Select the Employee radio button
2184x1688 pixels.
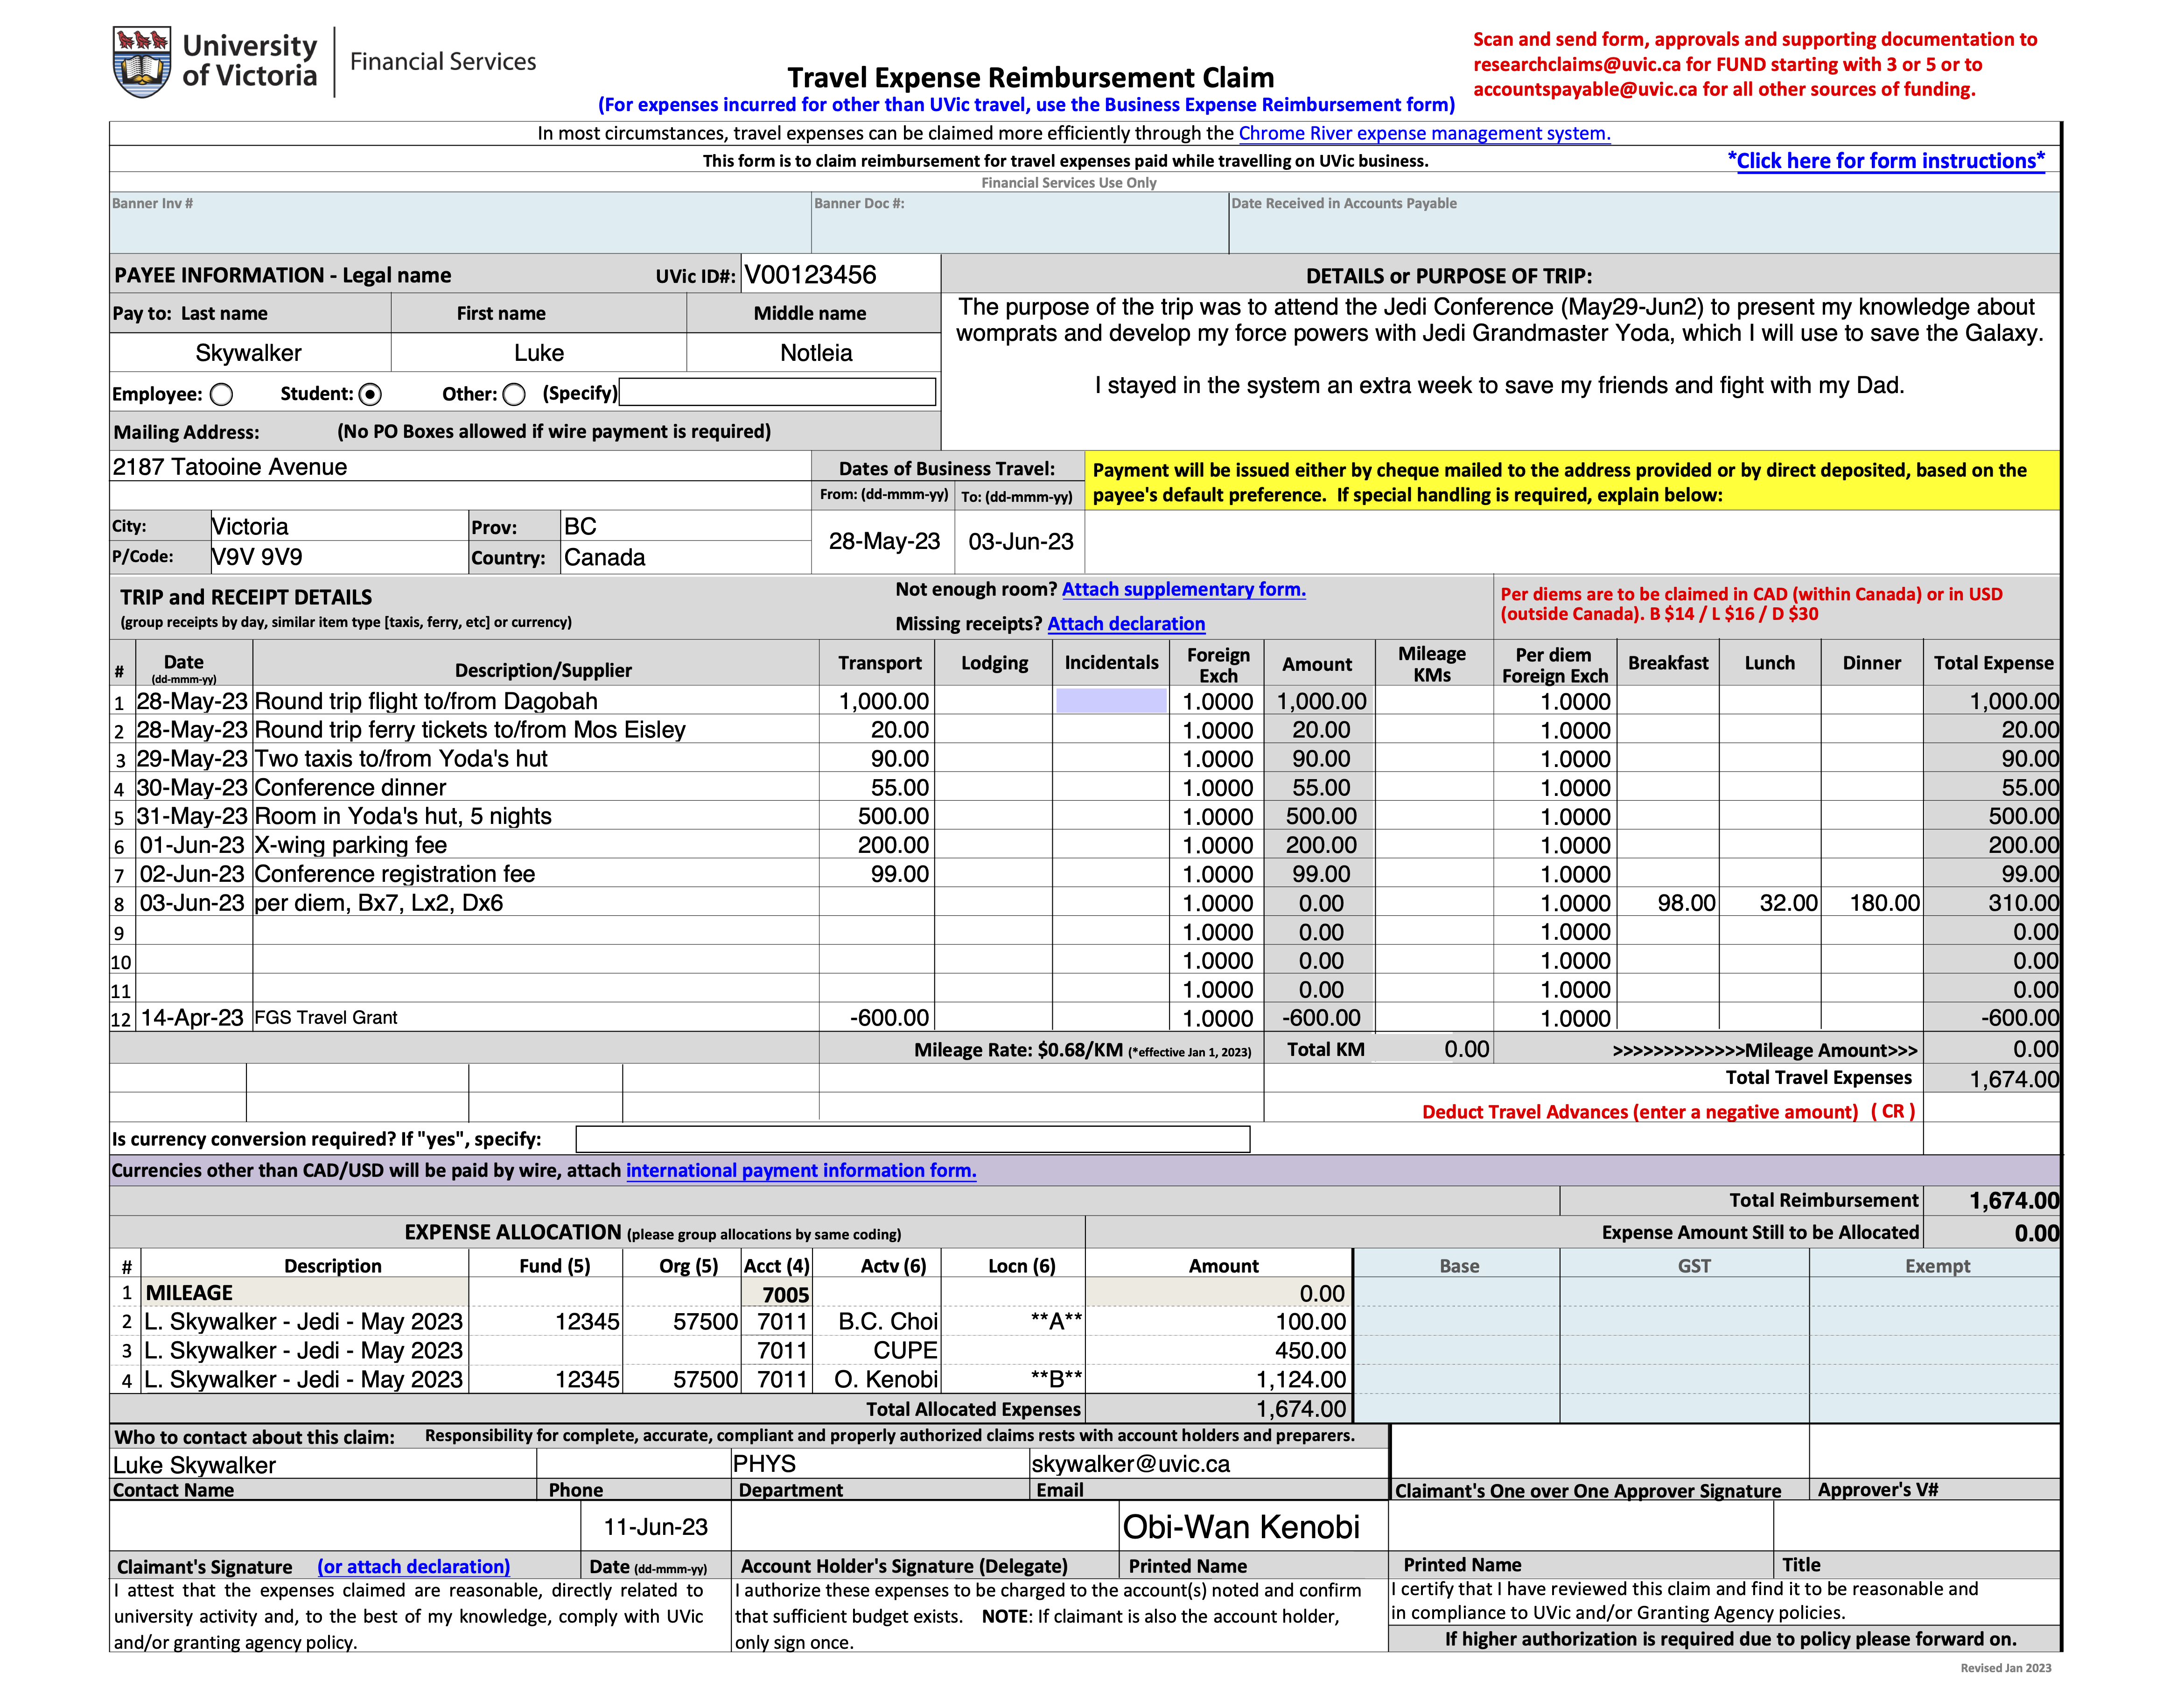tap(222, 394)
